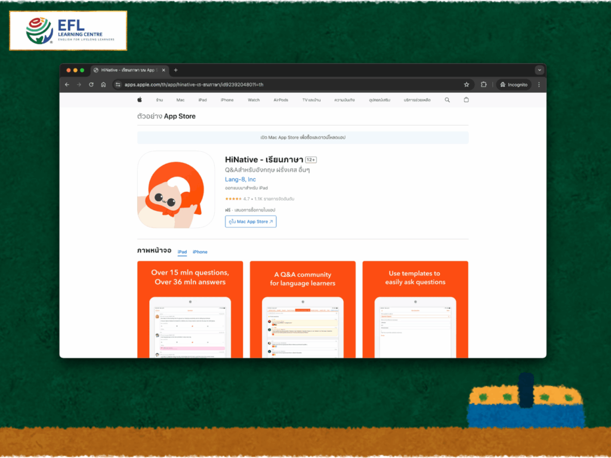Open the บริการช่วยเหลือ nav item
This screenshot has height=458, width=611.
click(x=417, y=100)
